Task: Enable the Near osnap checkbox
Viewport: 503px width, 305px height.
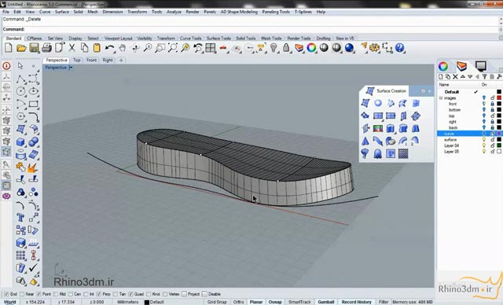Action: coord(22,294)
